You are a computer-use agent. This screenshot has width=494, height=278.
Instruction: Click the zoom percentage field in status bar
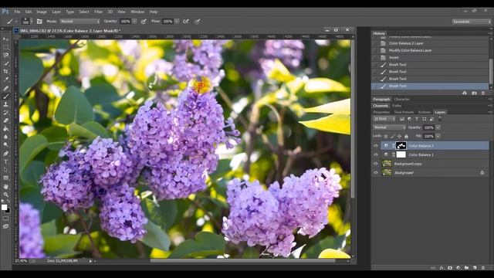(x=21, y=261)
